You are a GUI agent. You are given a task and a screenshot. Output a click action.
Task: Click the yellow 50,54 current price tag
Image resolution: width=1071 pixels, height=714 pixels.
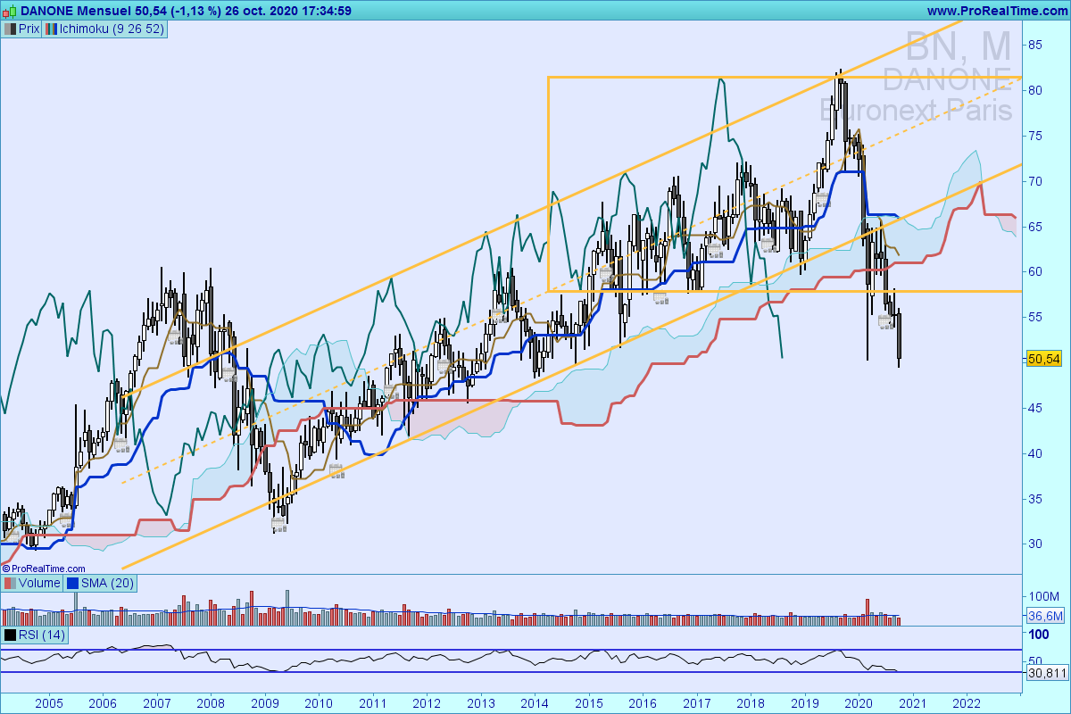1044,358
